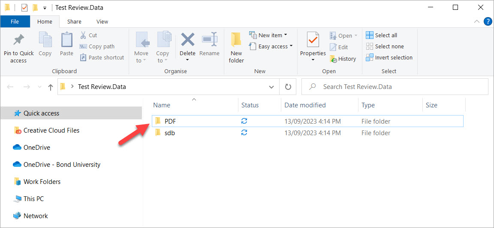The height and width of the screenshot is (228, 494).
Task: Sort by the Type column header
Action: click(368, 105)
